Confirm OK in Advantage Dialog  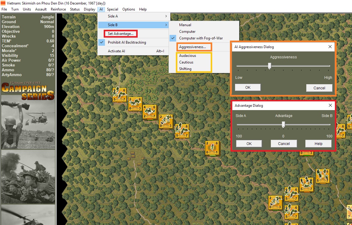(x=249, y=143)
